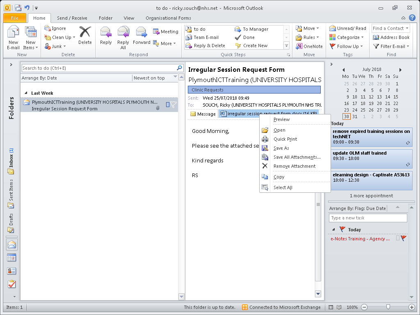Switch to the Calendar view icon
Image resolution: width=420 pixels, height=315 pixels.
(11, 258)
